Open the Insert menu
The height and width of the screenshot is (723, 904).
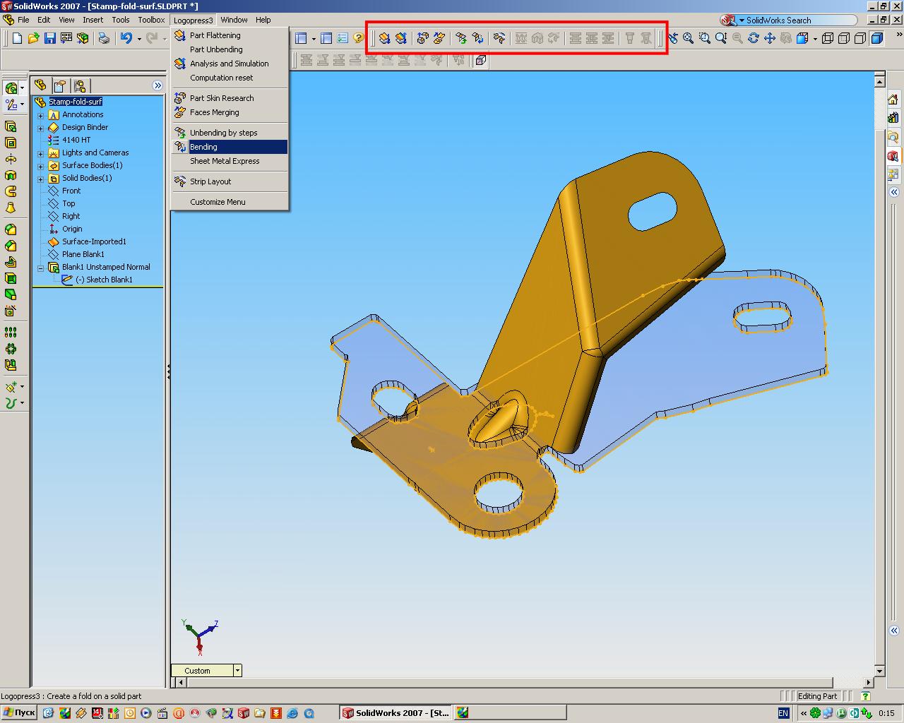93,20
